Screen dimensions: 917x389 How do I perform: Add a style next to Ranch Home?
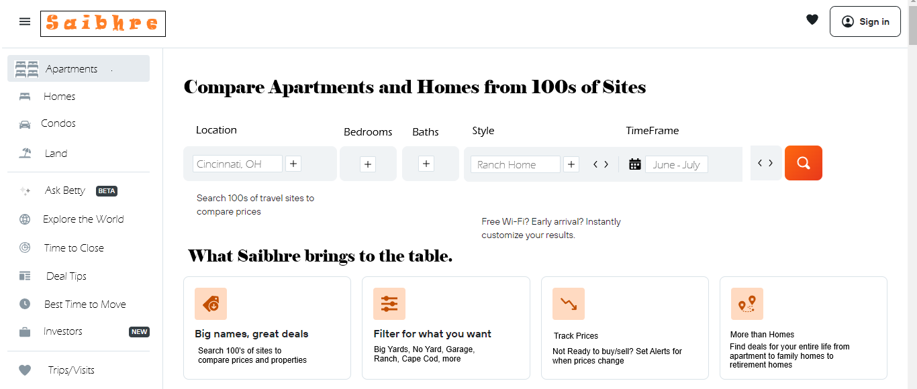point(571,164)
